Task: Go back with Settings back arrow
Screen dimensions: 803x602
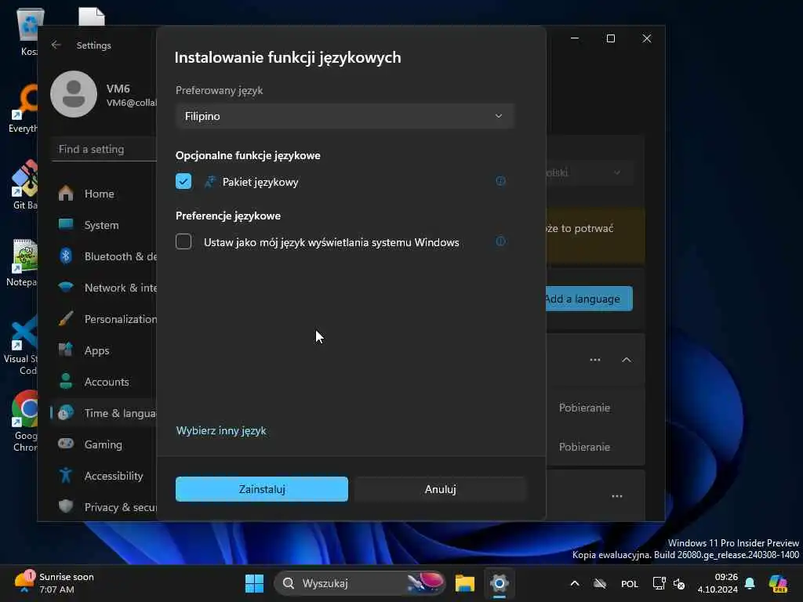Action: point(56,45)
